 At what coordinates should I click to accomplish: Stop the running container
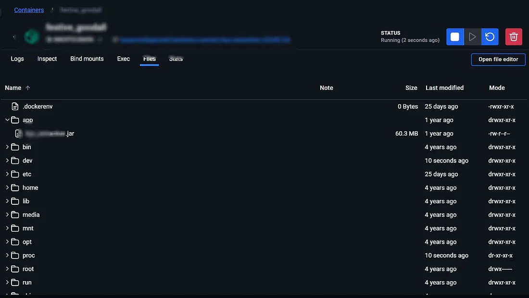click(454, 36)
